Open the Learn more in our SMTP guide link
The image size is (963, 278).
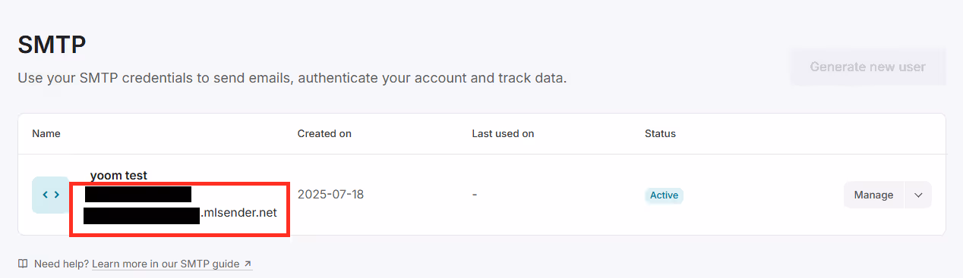click(x=172, y=264)
